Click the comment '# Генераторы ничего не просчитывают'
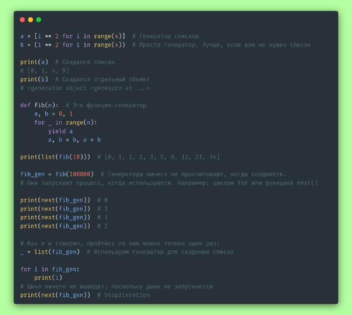Viewport: 352px width, 315px height. pos(194,174)
